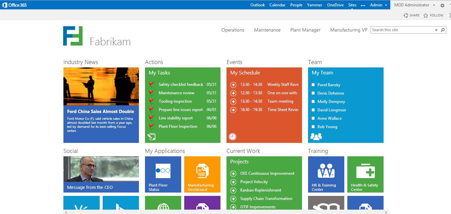The height and width of the screenshot is (214, 451).
Task: Click the flag beside Tooling inspection
Action: pos(151,101)
